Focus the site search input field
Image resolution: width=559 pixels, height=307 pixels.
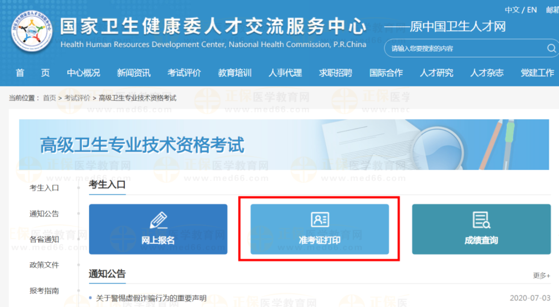tap(467, 48)
